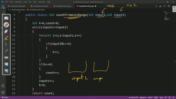Click the 'int k=0,count=0;' declaration line
This screenshot has width=176, height=99.
(x=46, y=23)
